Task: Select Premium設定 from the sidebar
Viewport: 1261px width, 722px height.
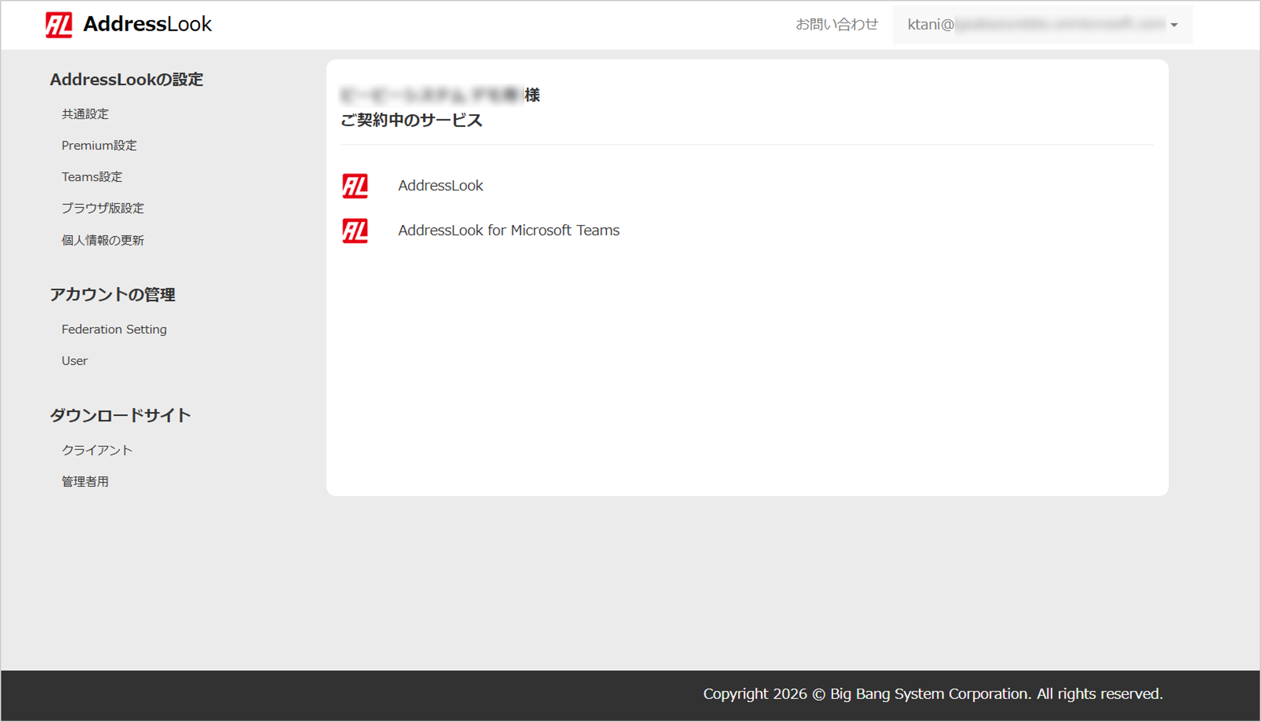Action: click(x=99, y=145)
